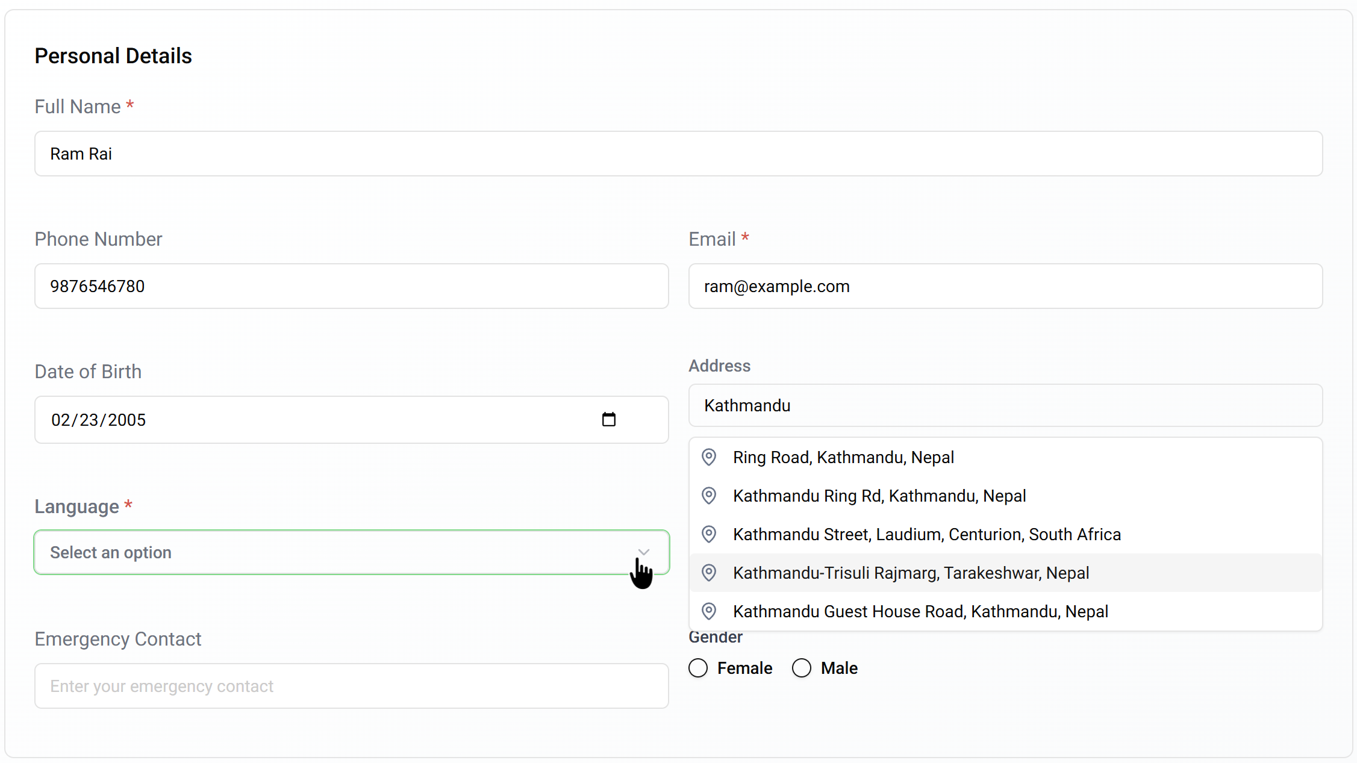Focus the Full Name input field
1357x763 pixels.
(x=678, y=154)
